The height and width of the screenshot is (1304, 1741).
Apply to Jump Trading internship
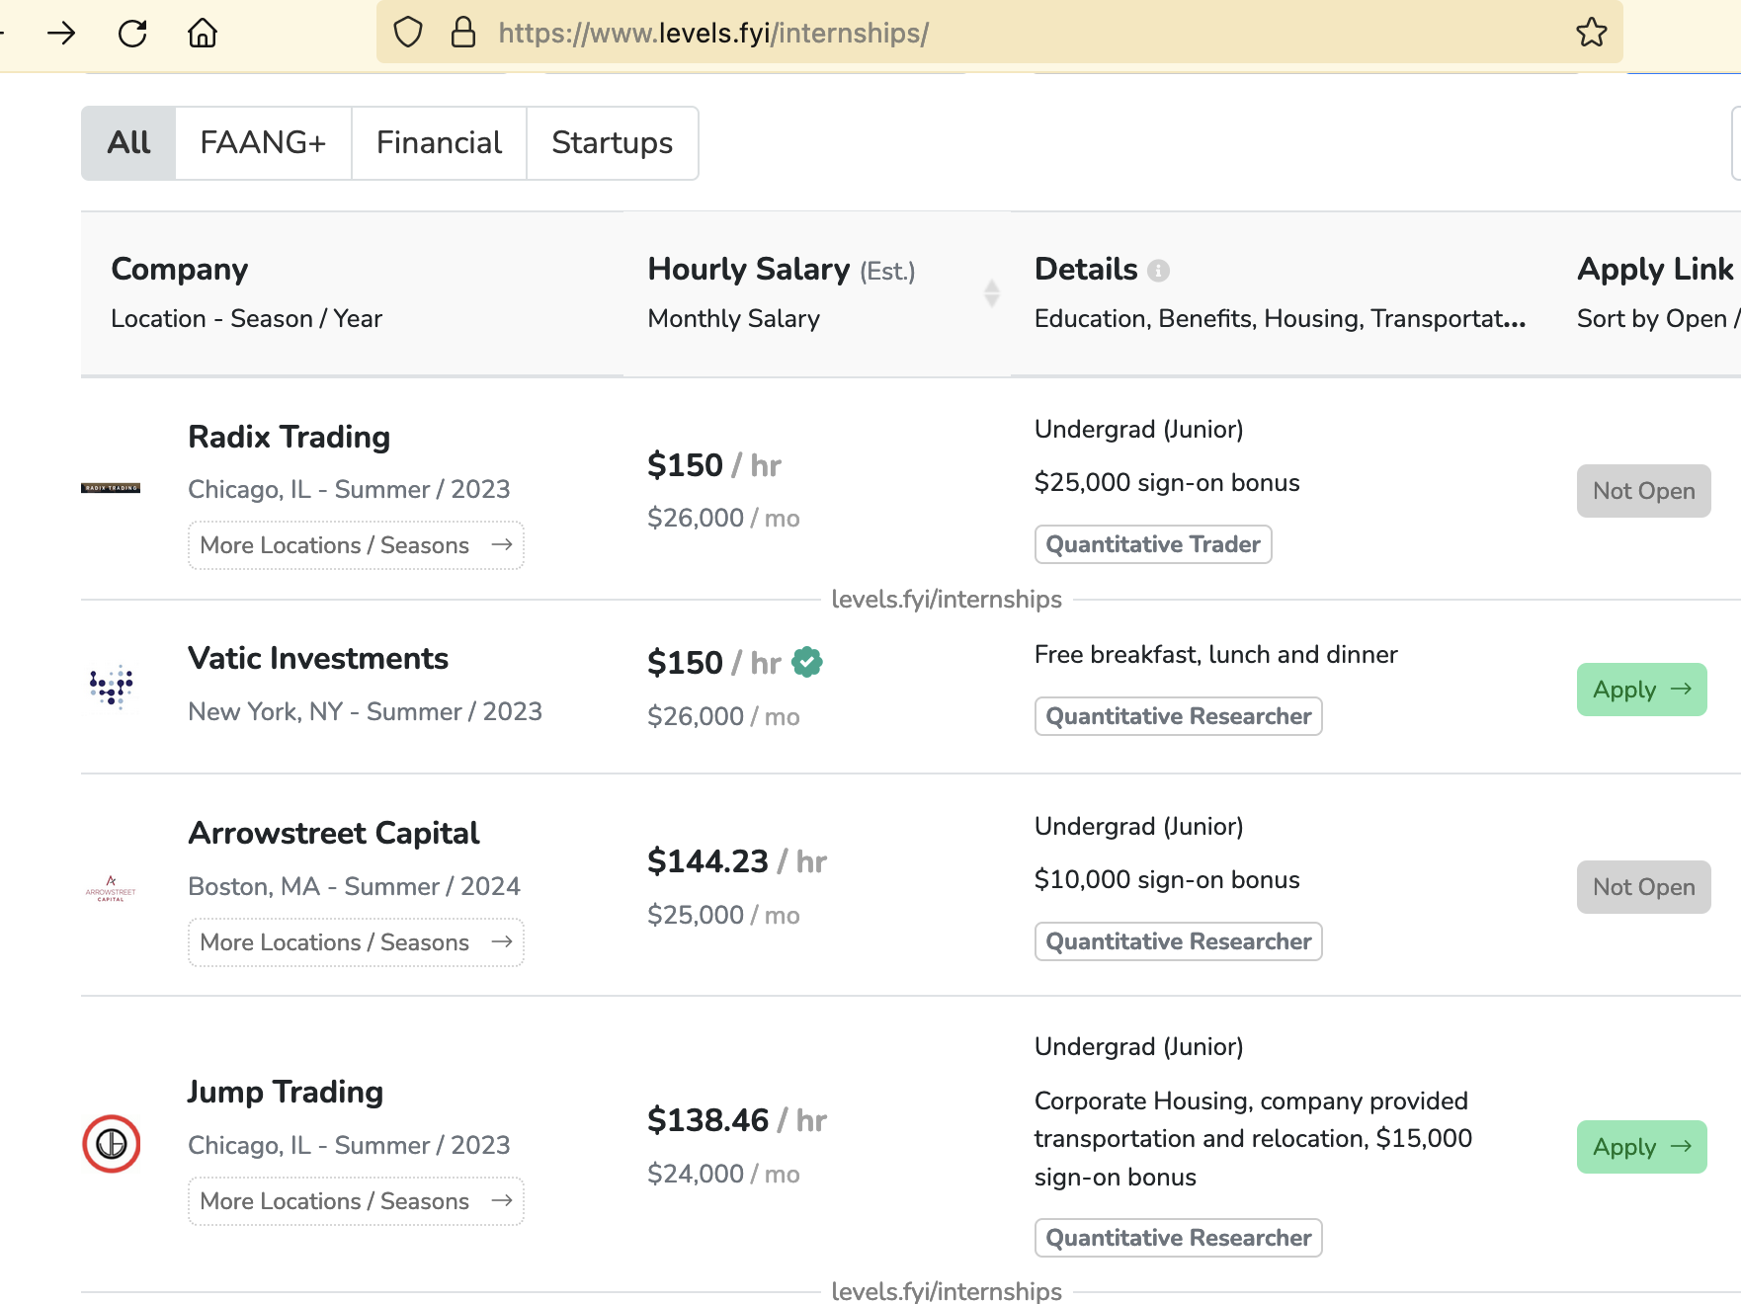1641,1147
